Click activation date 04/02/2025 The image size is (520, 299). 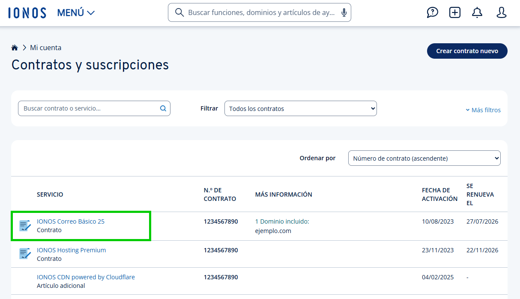click(438, 277)
